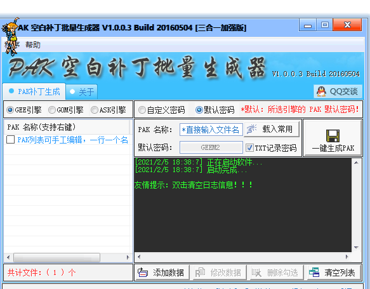The height and width of the screenshot is (289, 370).
Task: Click the 载入常用 button
Action: [272, 129]
